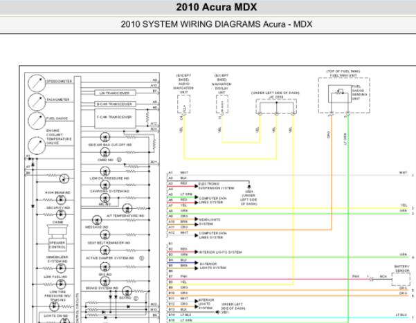
Task: Click the high beam indicator LED symbol
Action: point(61,200)
